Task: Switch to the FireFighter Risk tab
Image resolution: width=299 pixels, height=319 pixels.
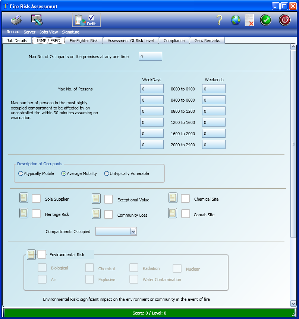Action: (x=84, y=41)
